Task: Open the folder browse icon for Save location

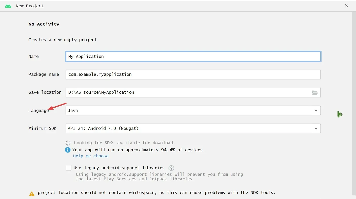Action: 315,92
